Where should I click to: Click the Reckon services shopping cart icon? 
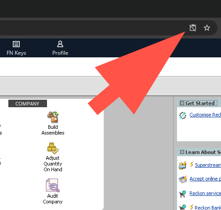tap(182, 194)
